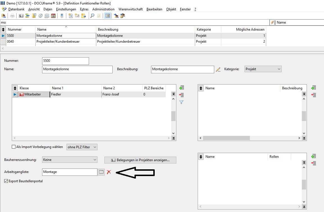Image resolution: width=324 pixels, height=212 pixels.
Task: Open the Fenster menu
Action: [185, 9]
